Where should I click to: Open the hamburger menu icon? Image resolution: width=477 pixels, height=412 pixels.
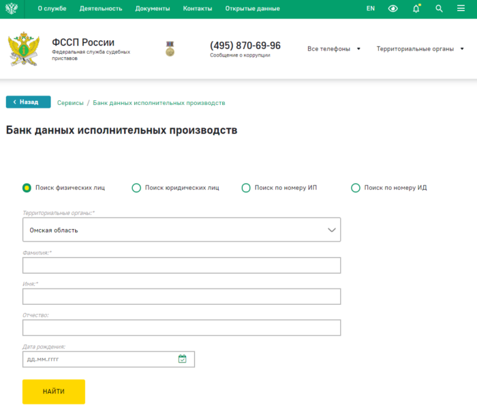461,9
